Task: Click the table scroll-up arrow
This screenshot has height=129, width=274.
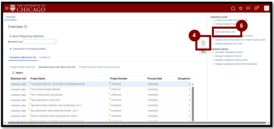Action: click(193, 84)
